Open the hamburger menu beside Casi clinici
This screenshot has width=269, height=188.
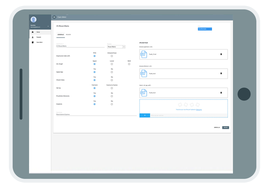54,17
